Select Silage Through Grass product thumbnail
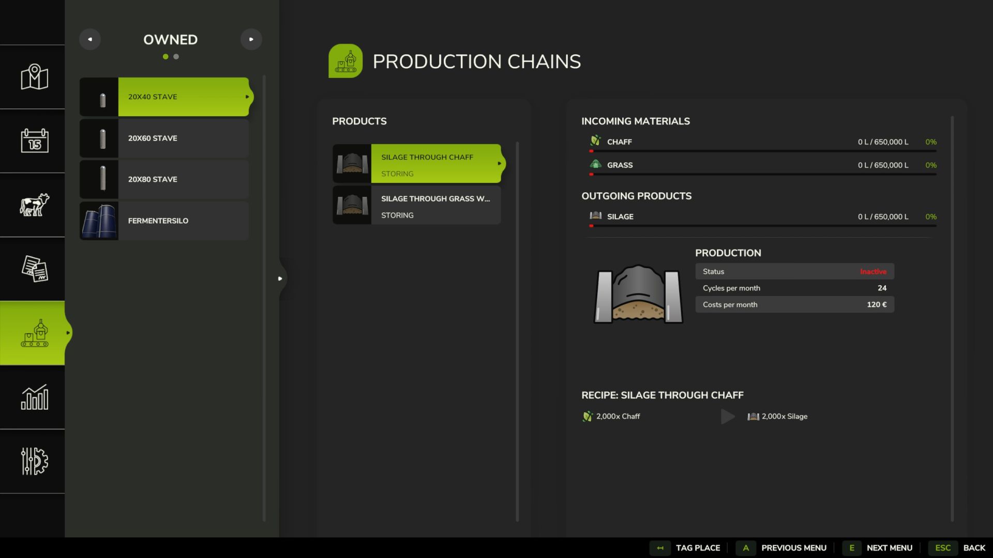This screenshot has height=558, width=993. 352,205
